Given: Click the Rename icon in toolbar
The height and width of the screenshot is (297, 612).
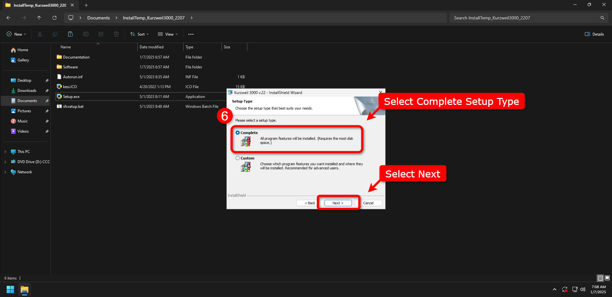Looking at the screenshot, I should click(x=86, y=34).
